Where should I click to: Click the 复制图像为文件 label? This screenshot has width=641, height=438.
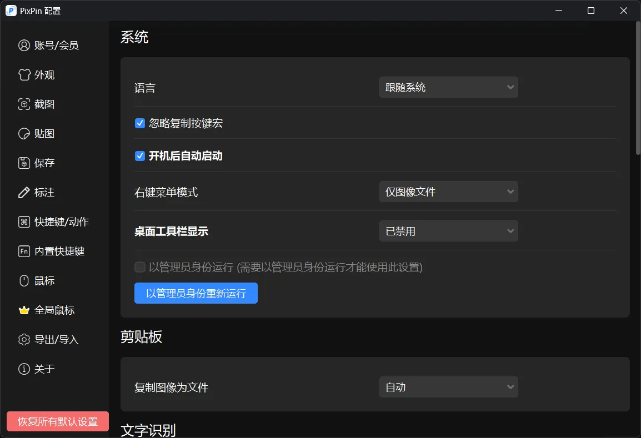(171, 387)
